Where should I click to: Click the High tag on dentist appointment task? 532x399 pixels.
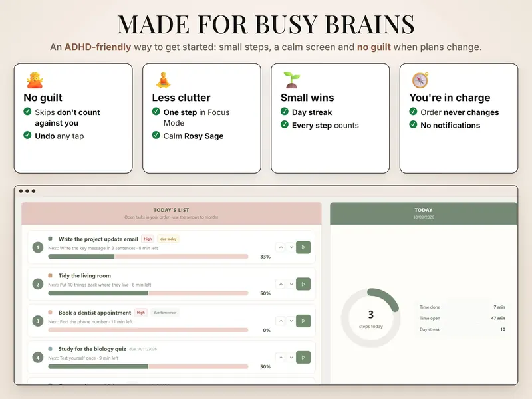(141, 313)
